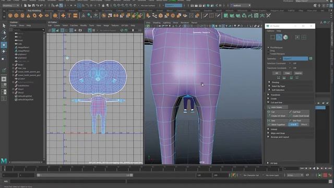The width and height of the screenshot is (334, 188).
Task: Collapse the Cut and Sew section
Action: tap(268, 102)
